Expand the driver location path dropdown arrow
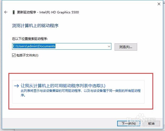 [x=109, y=46]
